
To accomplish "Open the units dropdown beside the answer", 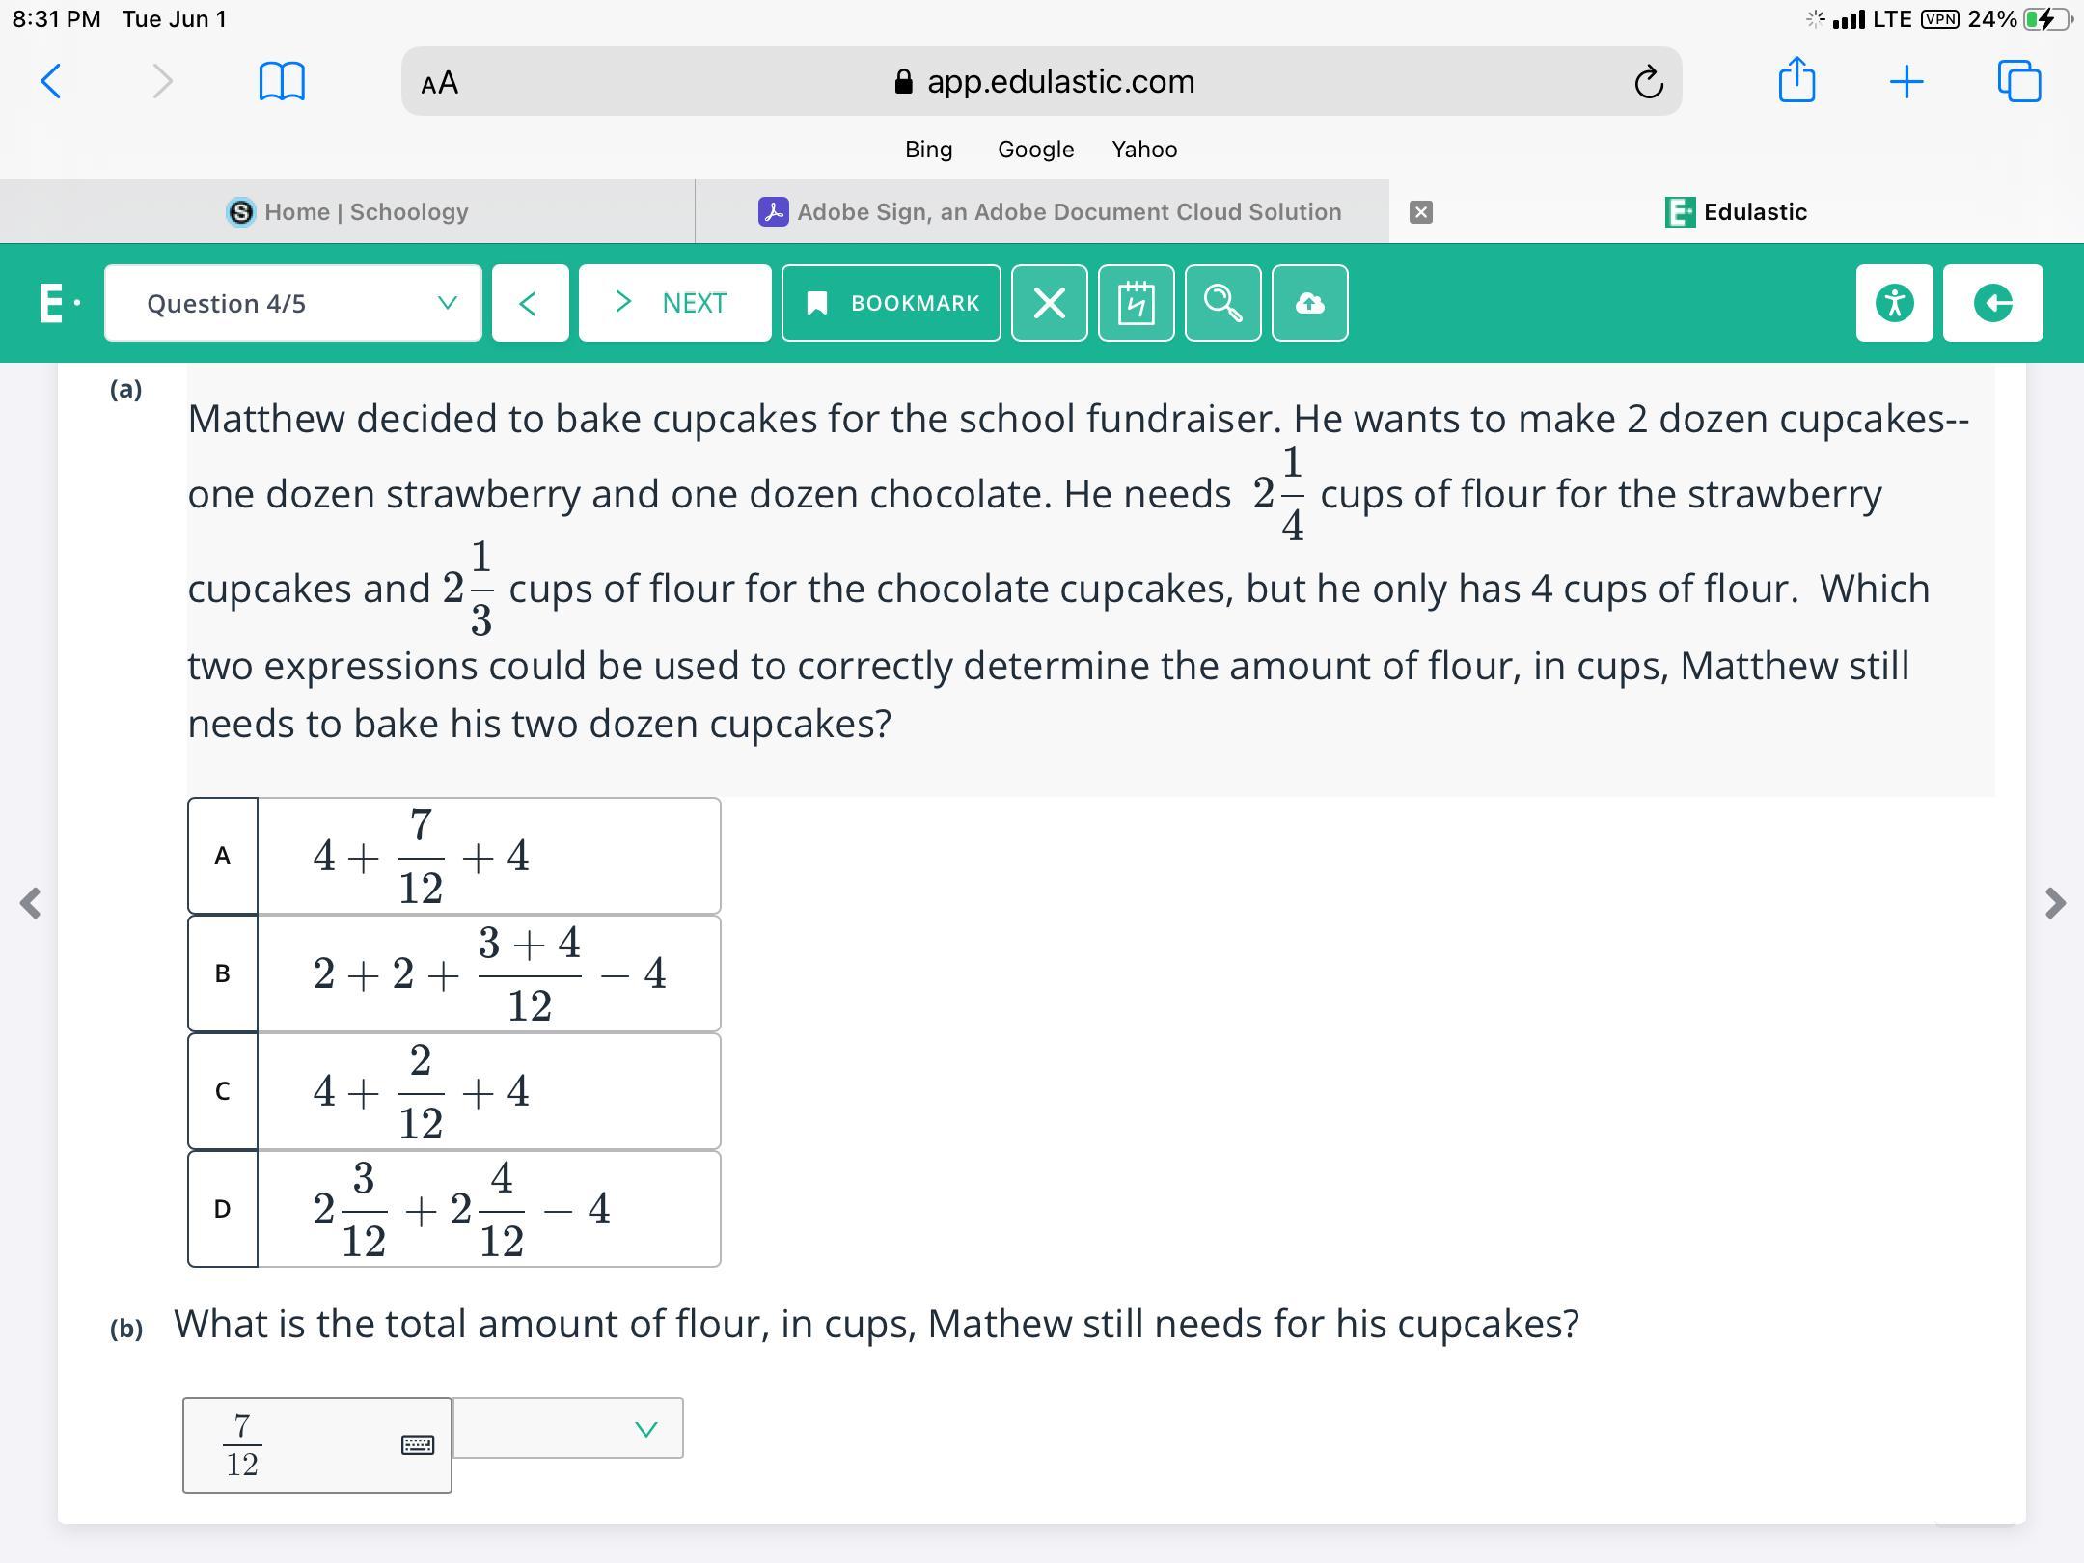I will pos(567,1428).
